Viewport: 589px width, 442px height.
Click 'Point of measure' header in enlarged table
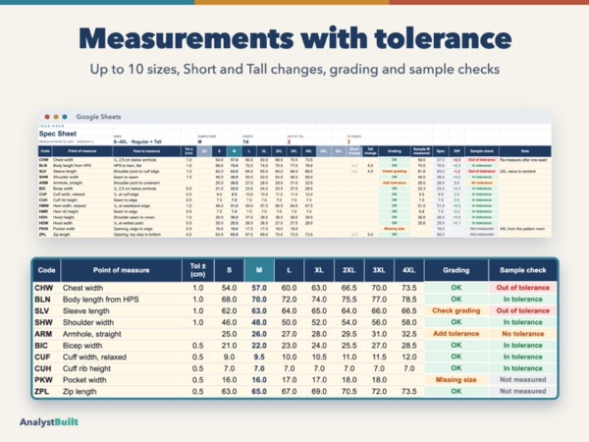coord(122,270)
